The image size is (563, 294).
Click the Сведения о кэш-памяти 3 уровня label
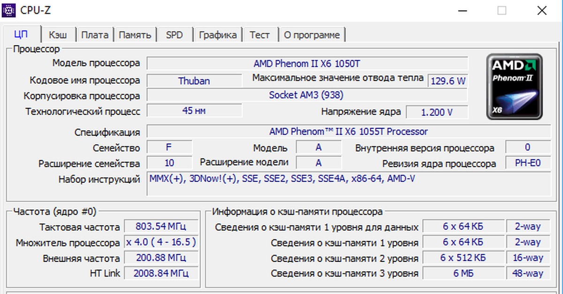(345, 273)
